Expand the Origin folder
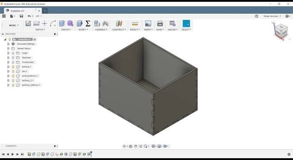This screenshot has height=160, width=293. tap(8, 53)
